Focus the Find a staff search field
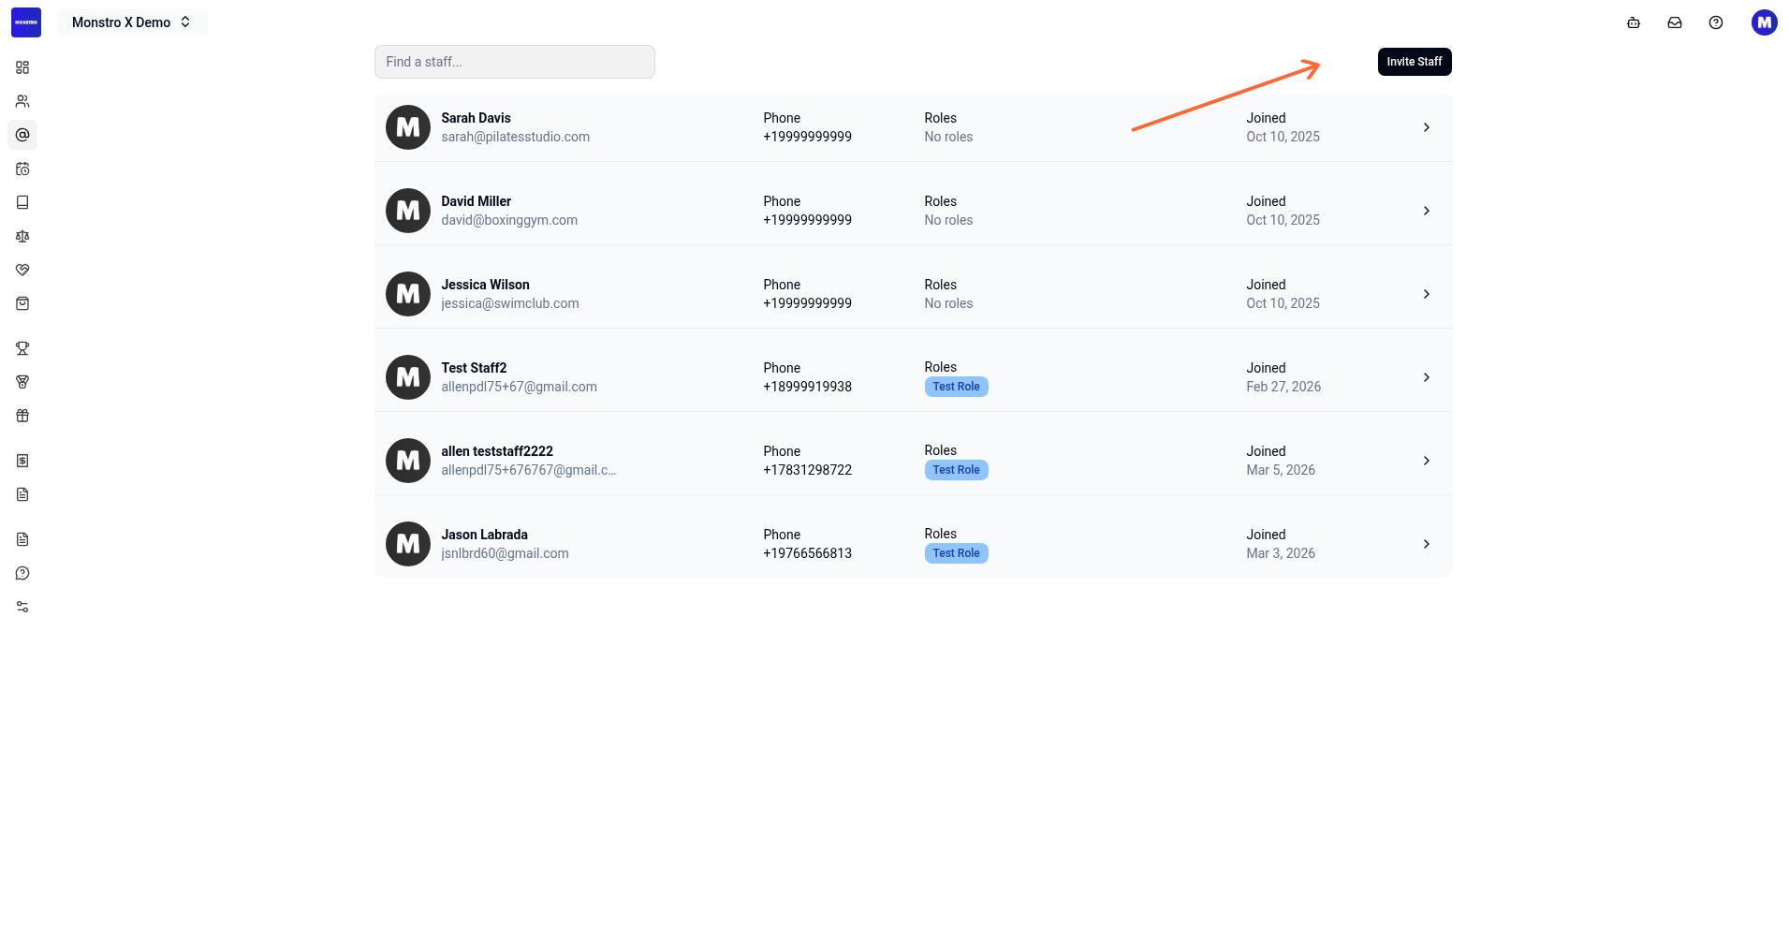Viewport: 1789px width, 925px height. [x=515, y=62]
